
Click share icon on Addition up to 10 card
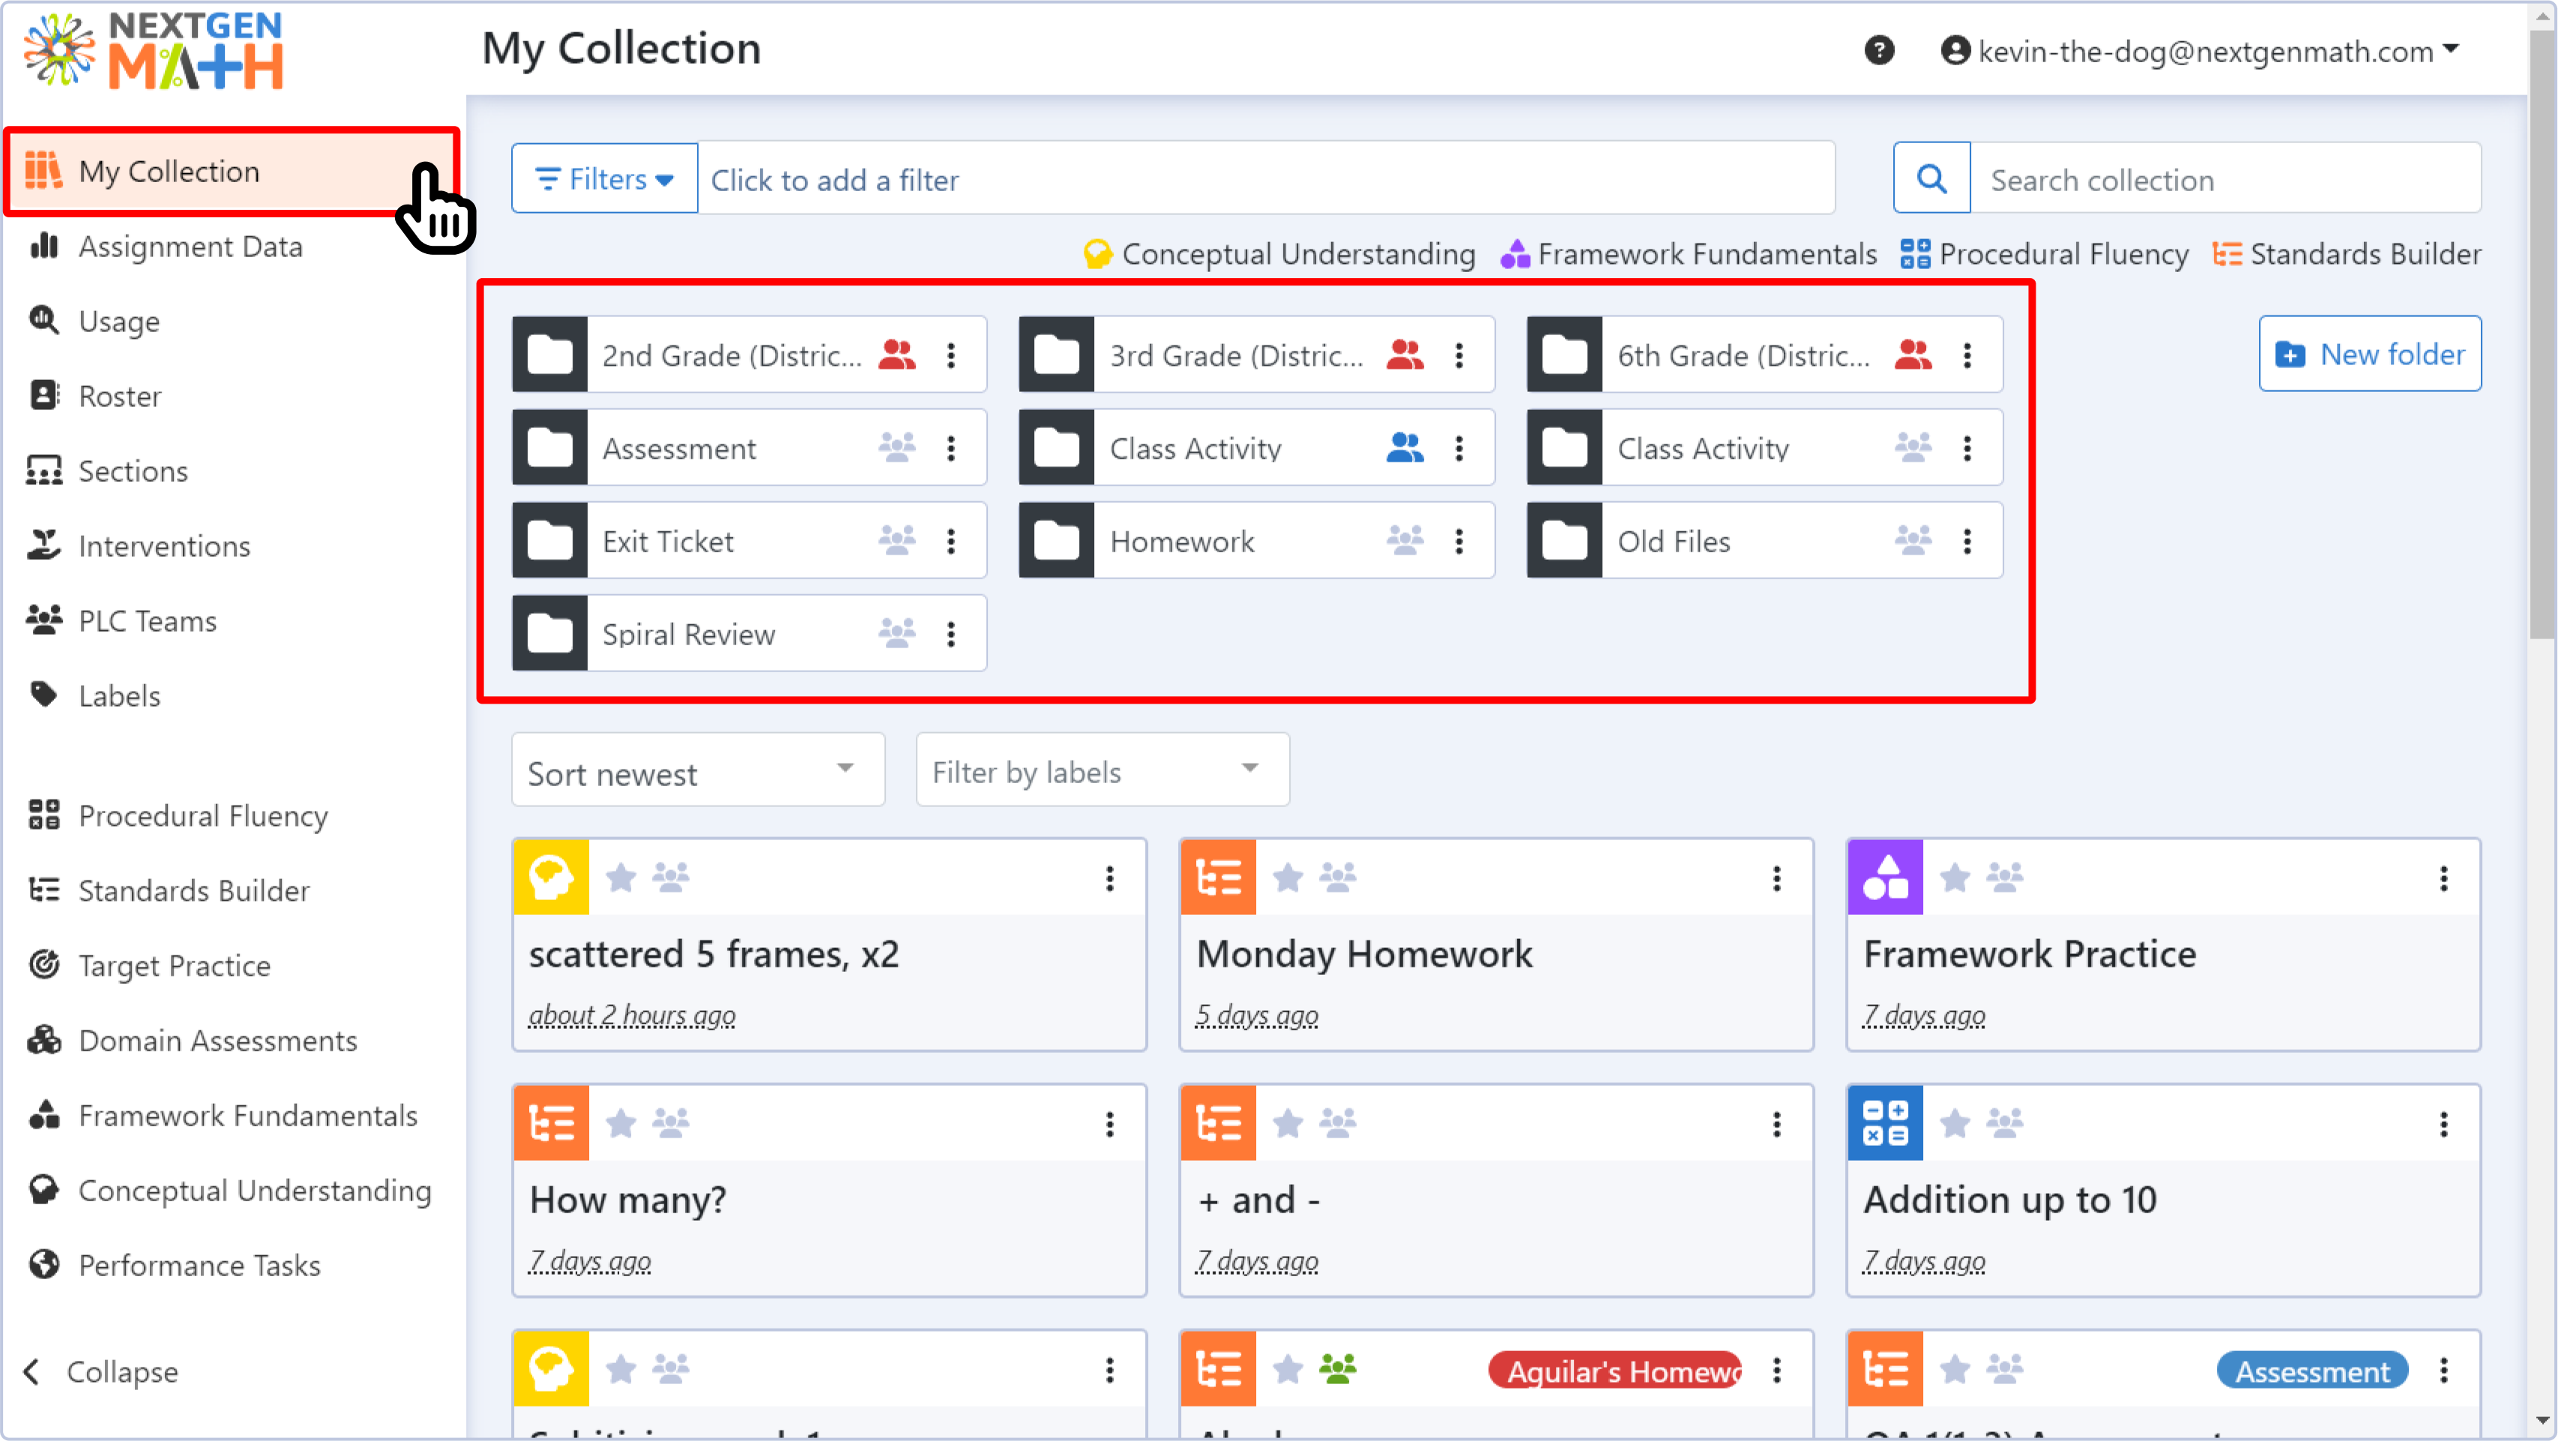point(2004,1123)
